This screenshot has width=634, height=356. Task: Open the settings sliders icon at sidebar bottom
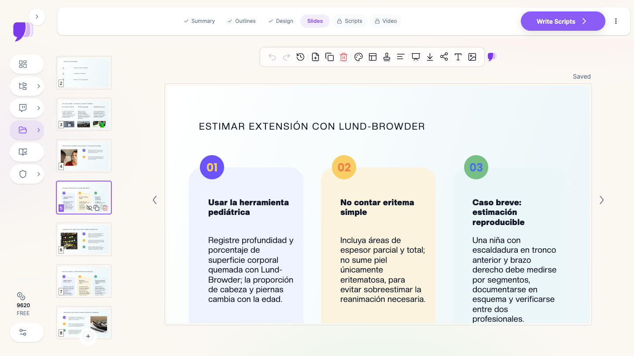coord(27,332)
